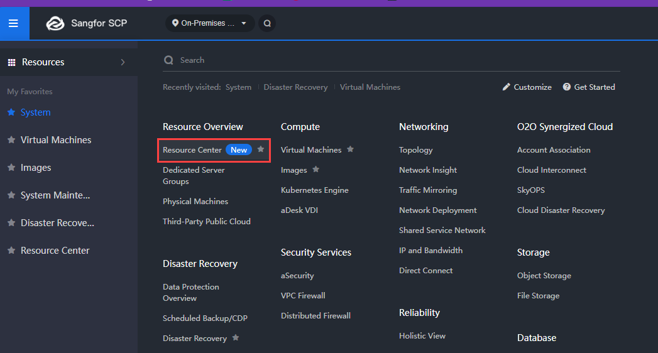This screenshot has width=658, height=353.
Task: Go to recently visited Virtual Machines
Action: click(x=370, y=87)
